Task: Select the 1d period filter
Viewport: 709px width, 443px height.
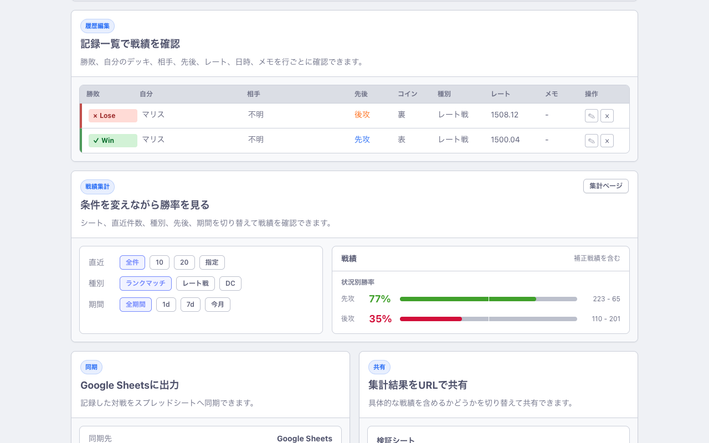Action: [166, 305]
